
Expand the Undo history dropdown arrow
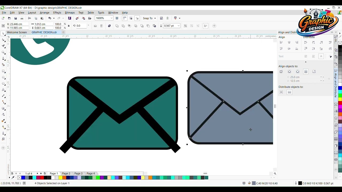(53, 18)
